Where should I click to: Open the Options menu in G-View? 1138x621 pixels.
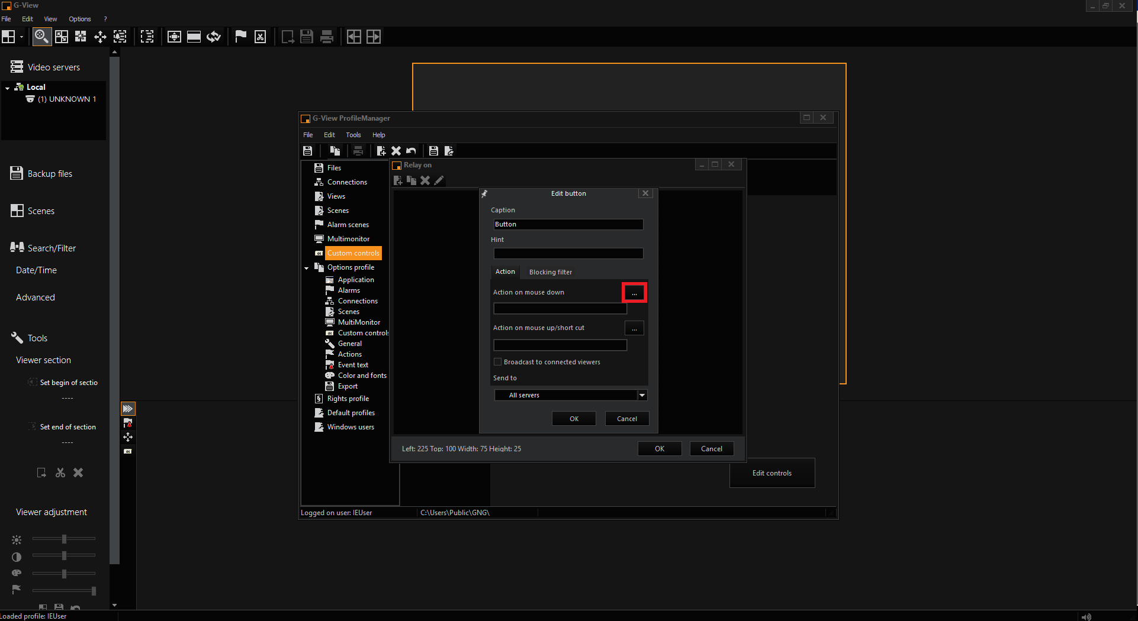coord(79,19)
